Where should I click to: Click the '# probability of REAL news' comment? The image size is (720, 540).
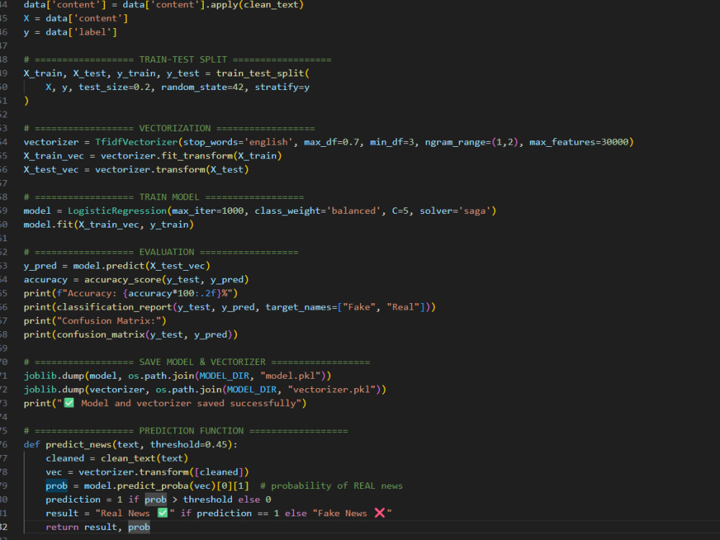[x=331, y=486]
